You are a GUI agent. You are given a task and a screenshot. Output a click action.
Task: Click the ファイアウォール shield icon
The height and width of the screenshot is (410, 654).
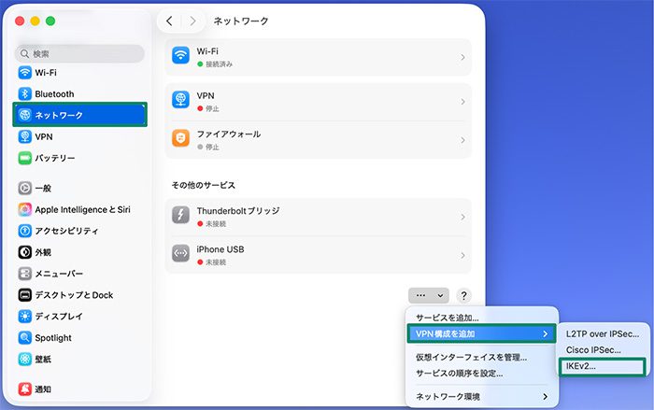click(x=180, y=138)
